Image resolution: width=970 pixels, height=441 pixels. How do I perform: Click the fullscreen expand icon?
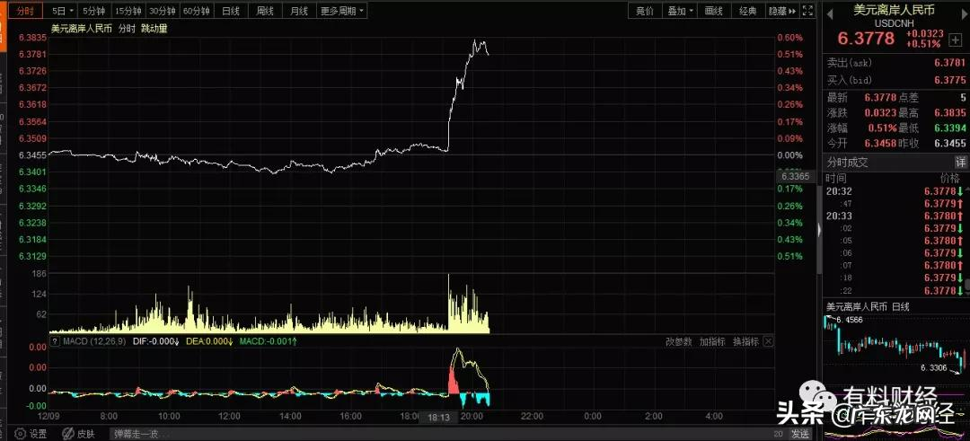[x=807, y=11]
